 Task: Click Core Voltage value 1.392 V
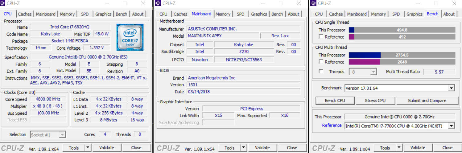tap(96, 48)
